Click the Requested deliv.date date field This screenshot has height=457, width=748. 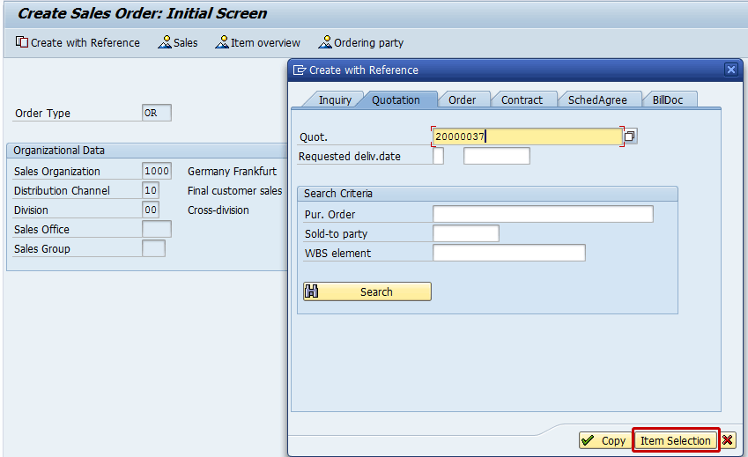pyautogui.click(x=497, y=156)
